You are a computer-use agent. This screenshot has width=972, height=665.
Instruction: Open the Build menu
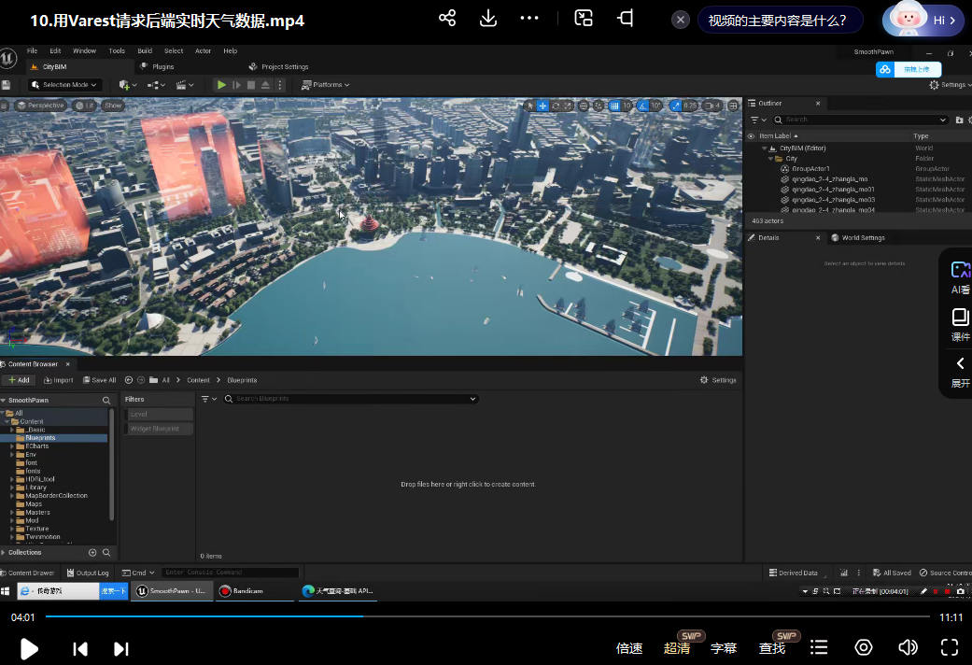pos(145,51)
